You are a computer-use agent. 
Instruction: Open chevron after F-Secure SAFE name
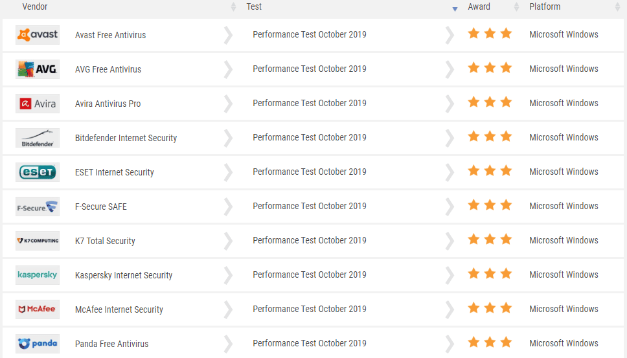coord(228,207)
